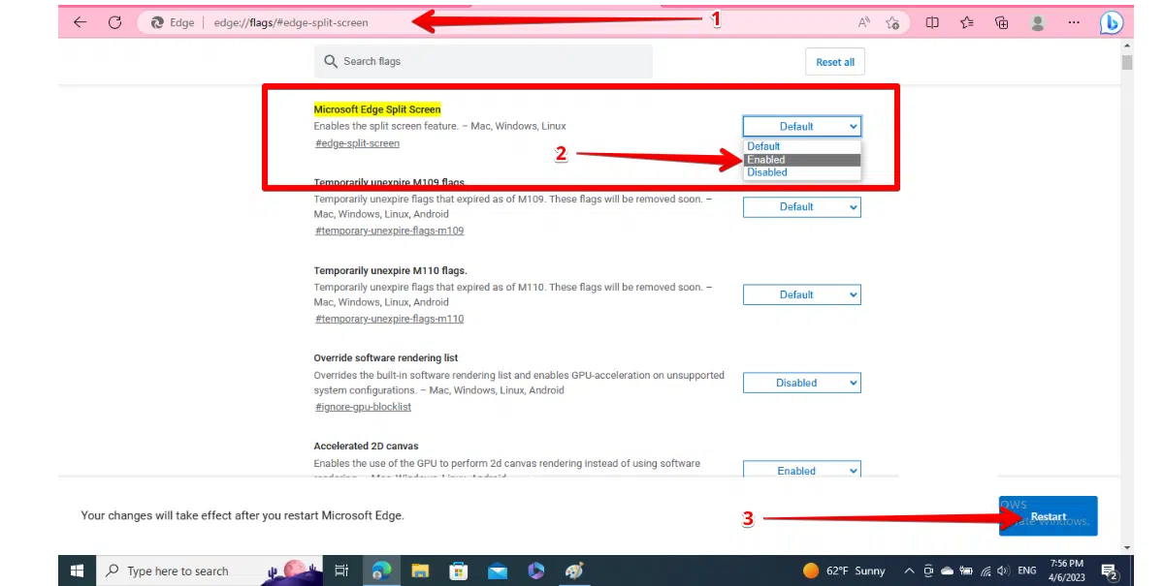Screen dimensions: 1164x586
Task: Open Microsoft Store from the taskbar
Action: [x=459, y=571]
